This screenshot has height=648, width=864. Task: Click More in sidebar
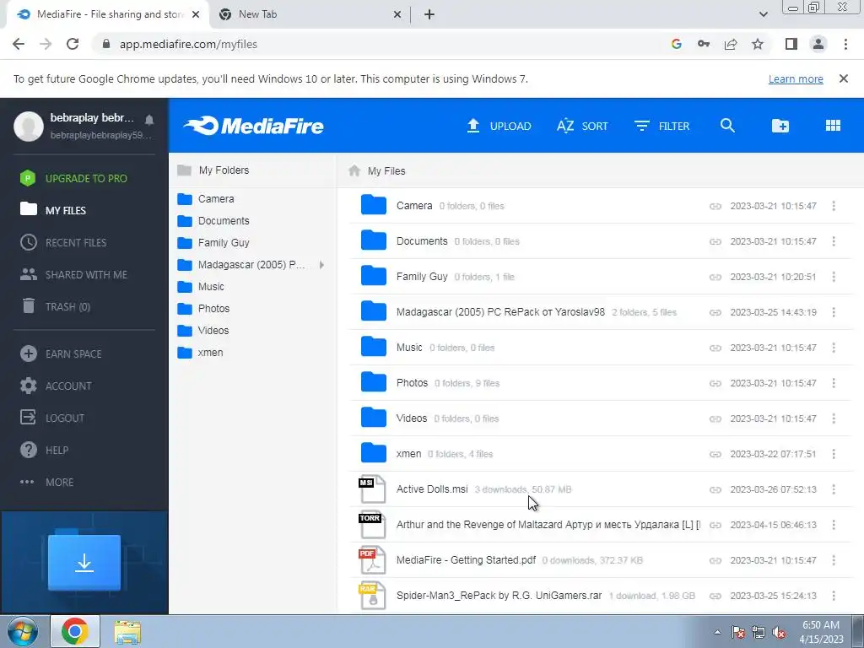coord(47,482)
